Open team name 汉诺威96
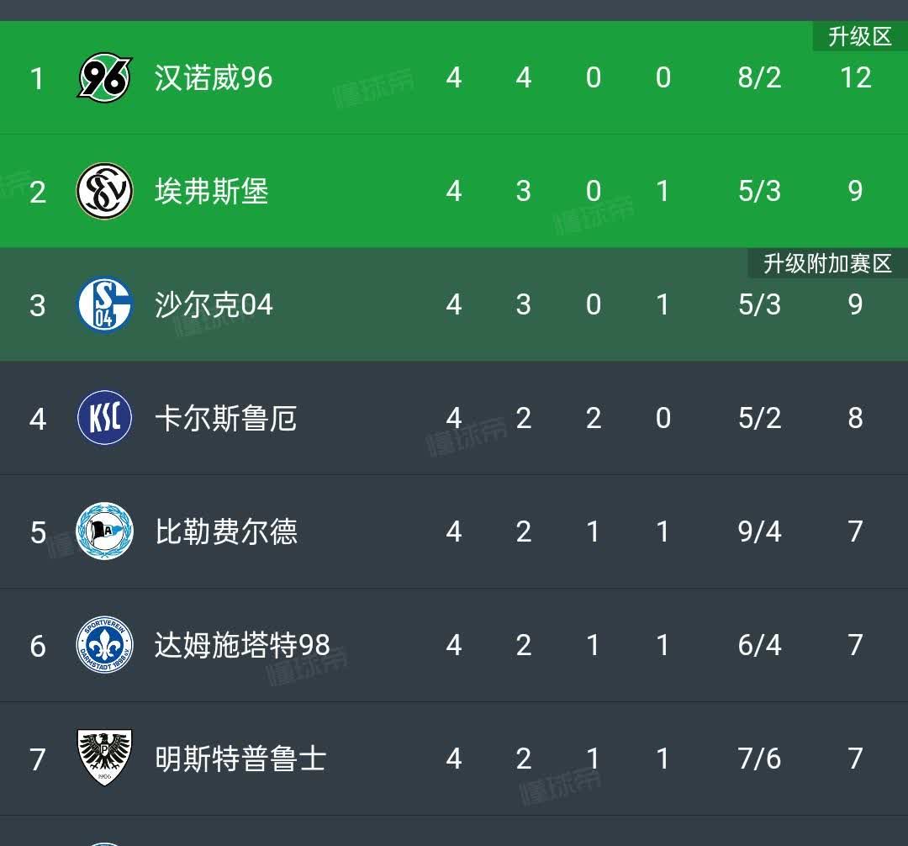Screen dimensions: 908x846 (x=214, y=78)
